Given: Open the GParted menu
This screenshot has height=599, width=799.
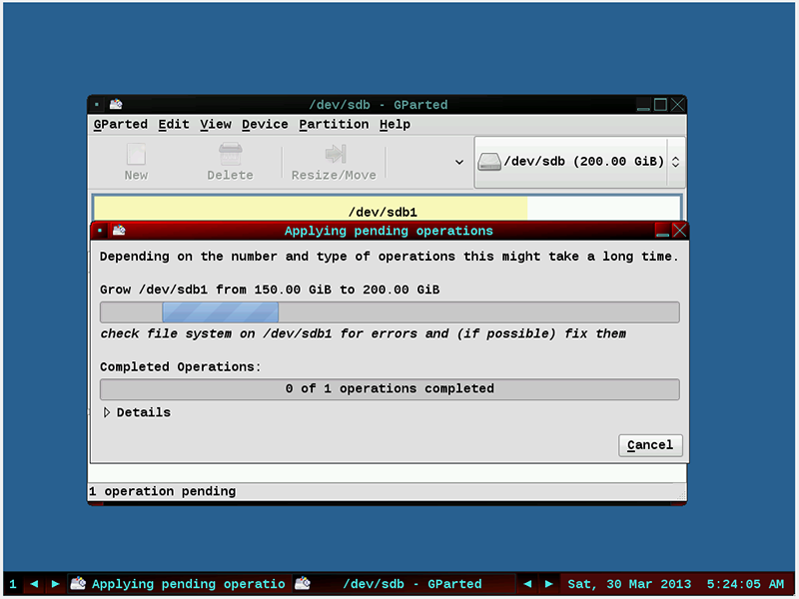Looking at the screenshot, I should (x=120, y=124).
